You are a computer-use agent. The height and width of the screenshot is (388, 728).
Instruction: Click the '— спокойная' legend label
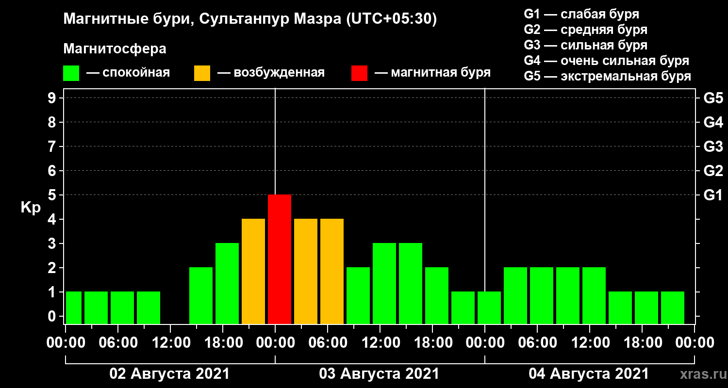point(128,73)
